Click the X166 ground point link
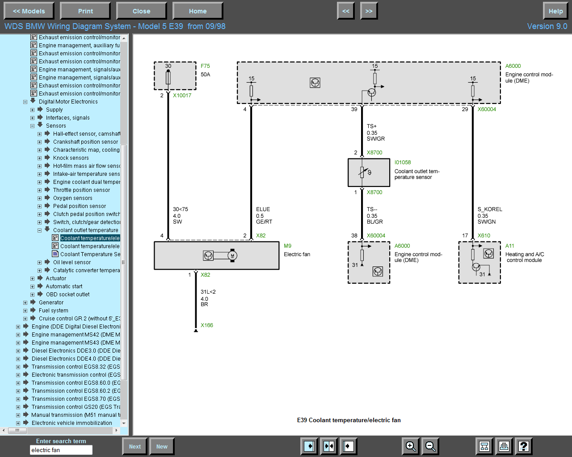Image resolution: width=572 pixels, height=457 pixels. pos(207,325)
